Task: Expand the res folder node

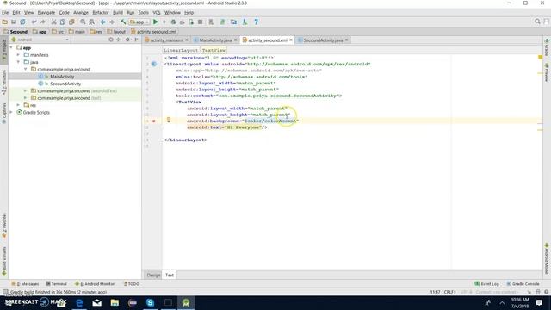Action: click(19, 105)
